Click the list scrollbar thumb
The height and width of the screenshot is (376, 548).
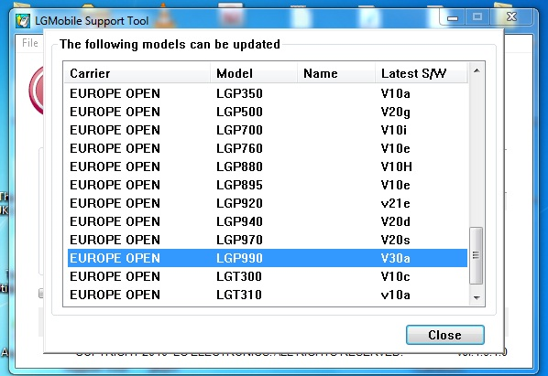pyautogui.click(x=477, y=255)
